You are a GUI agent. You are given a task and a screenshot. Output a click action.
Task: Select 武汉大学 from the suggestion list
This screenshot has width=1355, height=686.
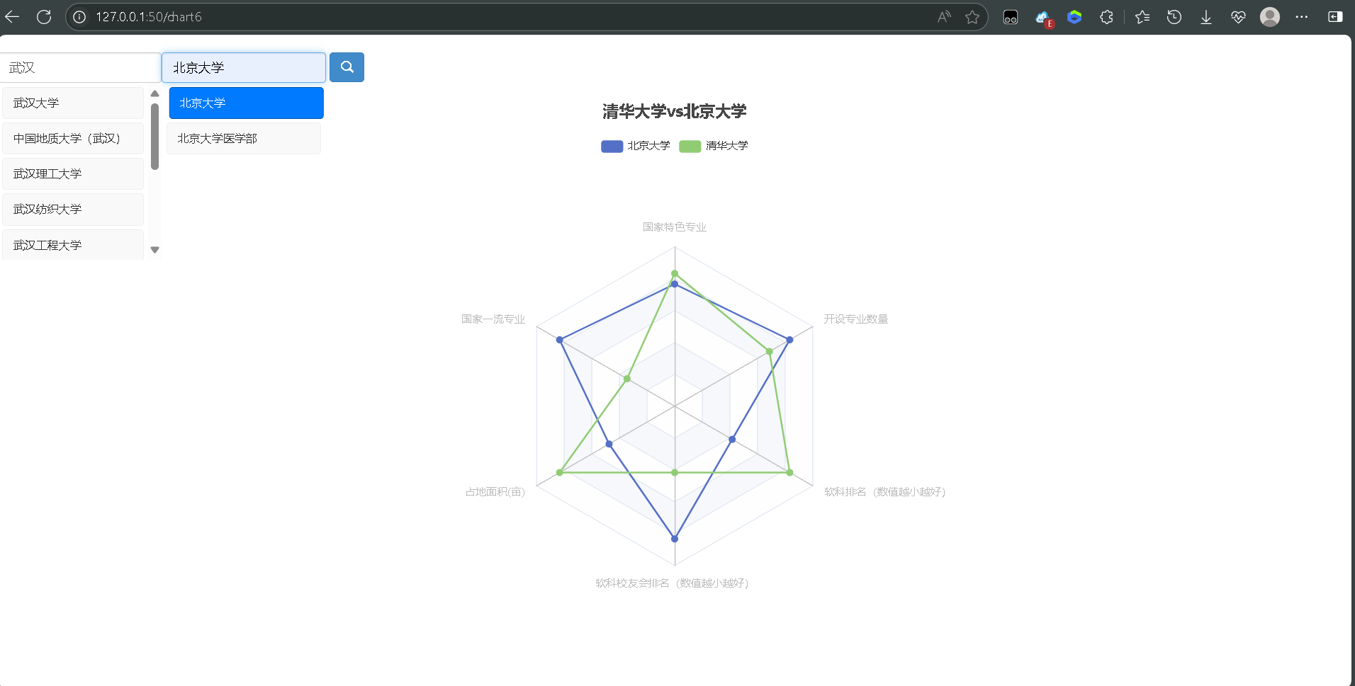73,103
